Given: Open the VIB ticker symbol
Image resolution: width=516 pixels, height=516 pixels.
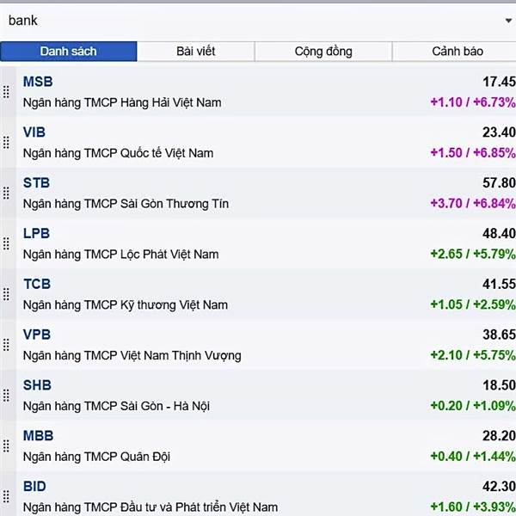Looking at the screenshot, I should click(34, 132).
